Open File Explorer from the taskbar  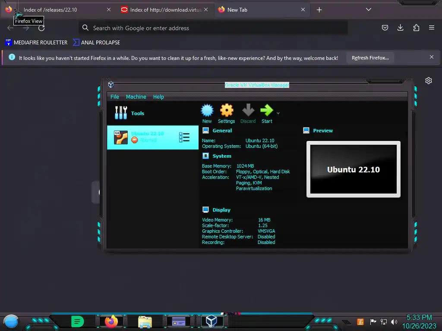coord(145,322)
